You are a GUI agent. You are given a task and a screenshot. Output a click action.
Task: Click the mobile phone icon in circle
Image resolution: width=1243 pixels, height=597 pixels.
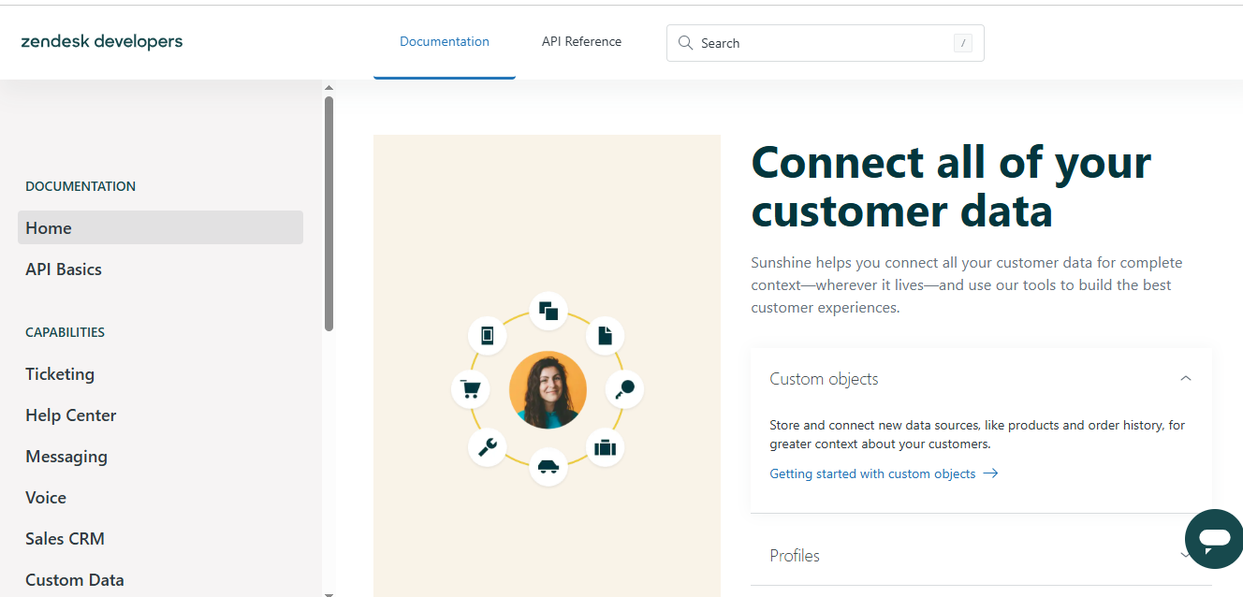point(487,334)
